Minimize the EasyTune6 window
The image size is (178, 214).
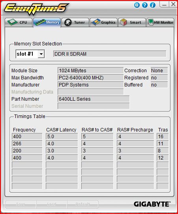click(164, 5)
